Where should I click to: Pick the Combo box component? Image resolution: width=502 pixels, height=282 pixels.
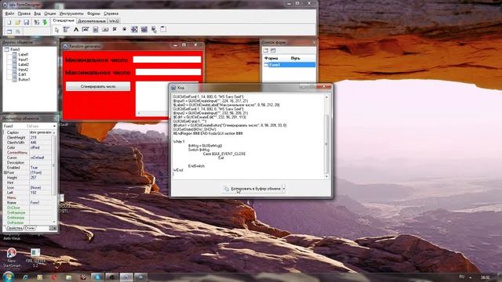coord(144,30)
